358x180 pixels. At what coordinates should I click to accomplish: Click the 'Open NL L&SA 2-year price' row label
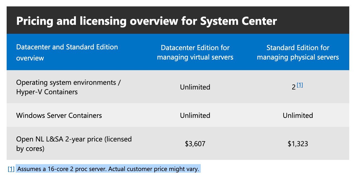[x=74, y=144]
